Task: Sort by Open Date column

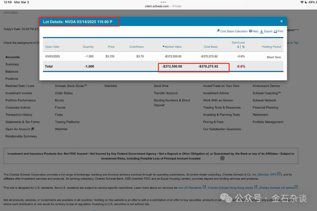Action: click(x=52, y=47)
